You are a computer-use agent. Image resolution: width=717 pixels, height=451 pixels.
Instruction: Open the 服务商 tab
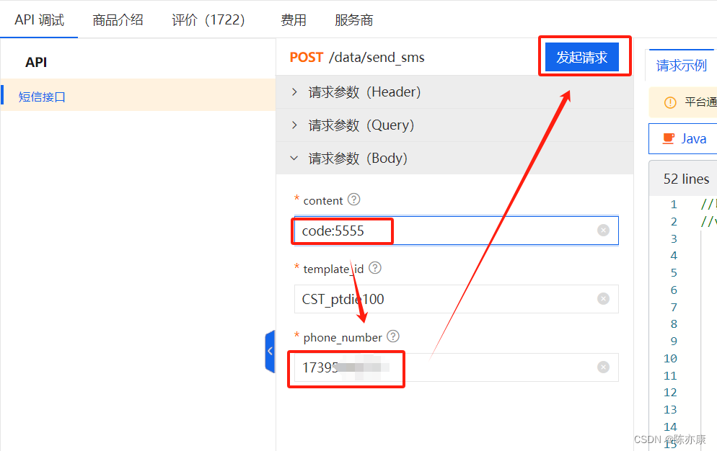coord(354,20)
